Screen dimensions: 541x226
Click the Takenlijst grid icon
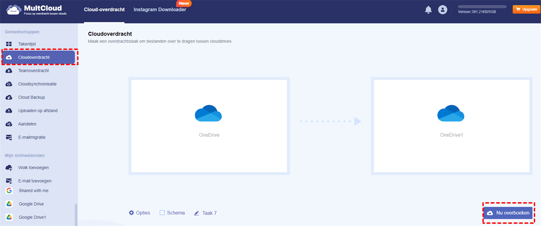pos(9,44)
